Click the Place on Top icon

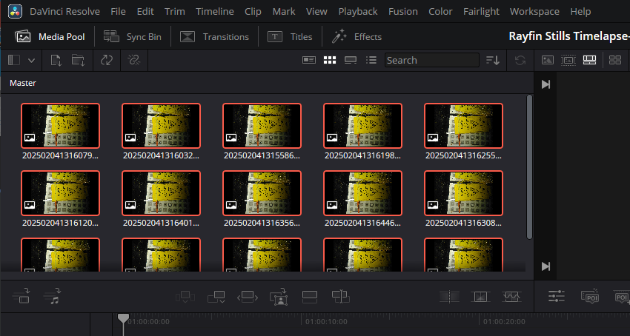pyautogui.click(x=310, y=297)
